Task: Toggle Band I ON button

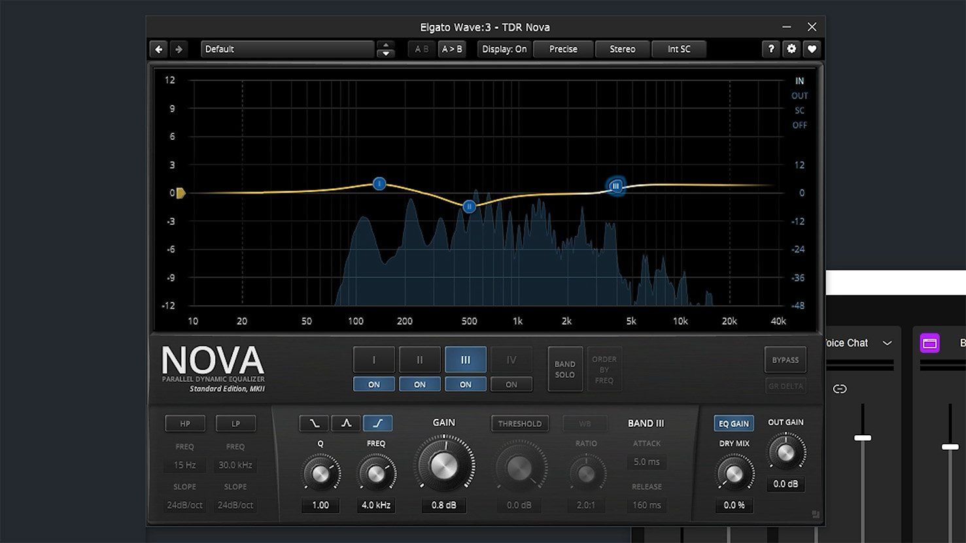Action: (x=374, y=385)
